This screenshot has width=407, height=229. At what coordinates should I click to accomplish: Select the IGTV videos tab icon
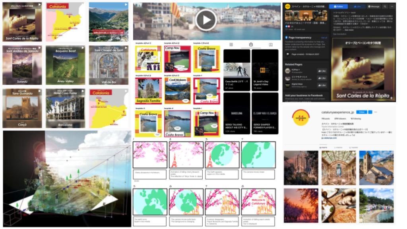click(251, 45)
